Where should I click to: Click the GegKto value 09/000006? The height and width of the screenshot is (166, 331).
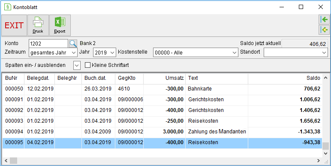pyautogui.click(x=130, y=100)
